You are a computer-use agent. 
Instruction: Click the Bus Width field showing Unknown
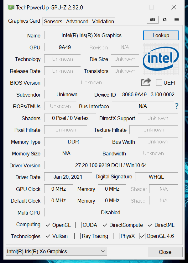tap(158, 142)
